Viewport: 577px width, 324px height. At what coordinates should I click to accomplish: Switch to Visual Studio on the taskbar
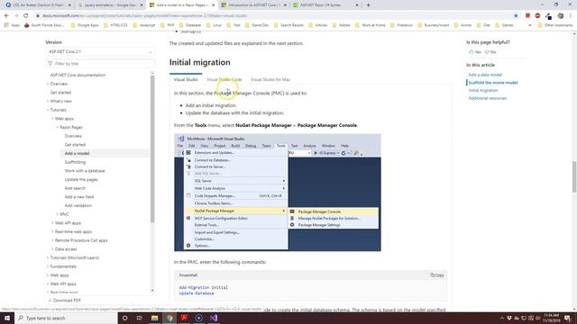pos(214,318)
